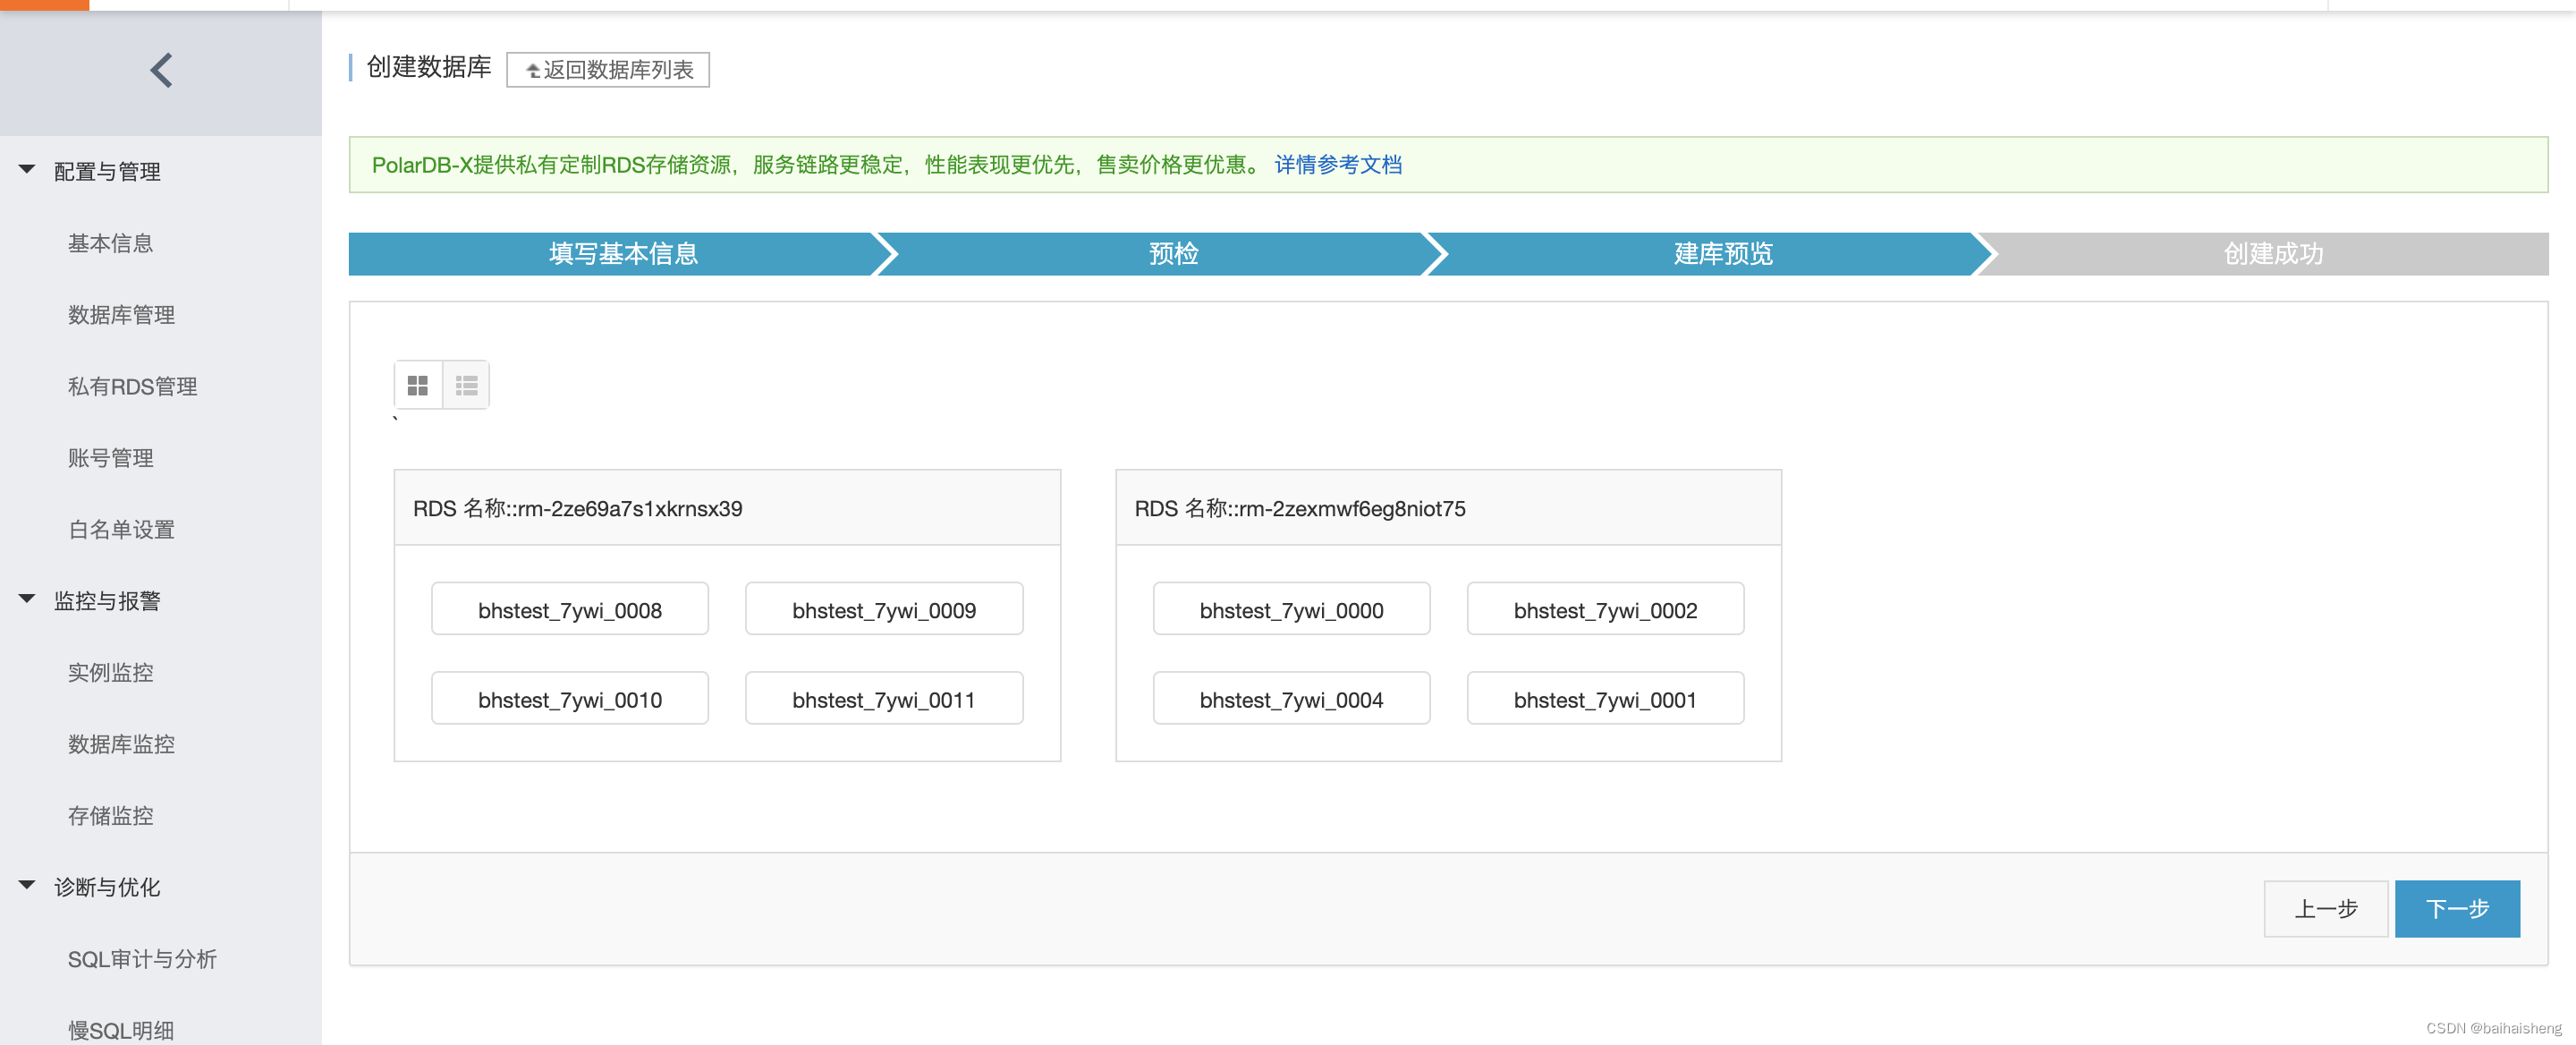Click 返回数据库列表 button
This screenshot has width=2576, height=1045.
pyautogui.click(x=608, y=70)
